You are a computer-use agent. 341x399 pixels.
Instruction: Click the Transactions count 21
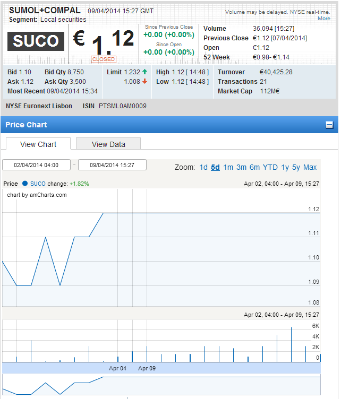(x=263, y=81)
